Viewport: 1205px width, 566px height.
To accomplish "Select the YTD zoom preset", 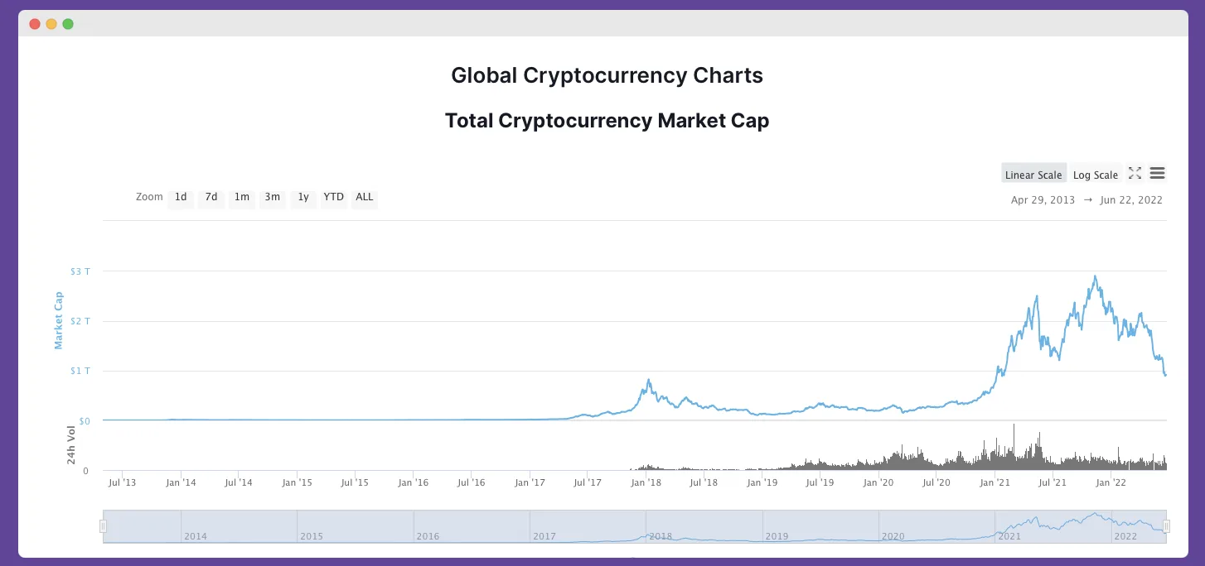I will (x=333, y=198).
